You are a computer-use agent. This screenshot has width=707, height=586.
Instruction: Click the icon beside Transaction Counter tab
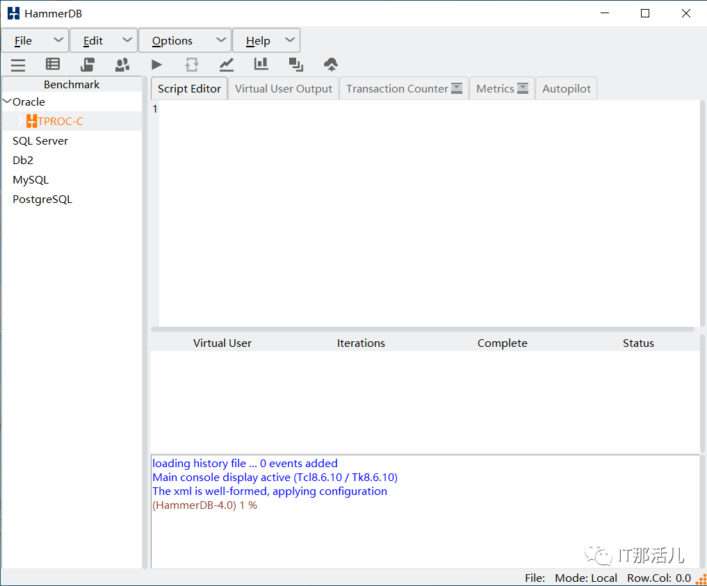point(457,88)
